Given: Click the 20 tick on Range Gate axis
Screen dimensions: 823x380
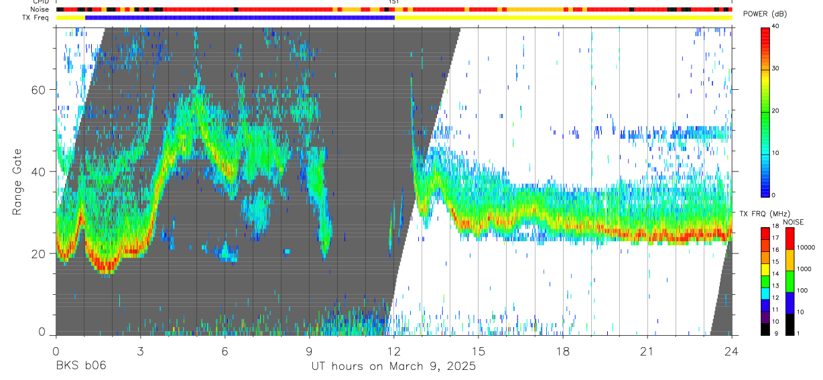Looking at the screenshot, I should (x=40, y=253).
